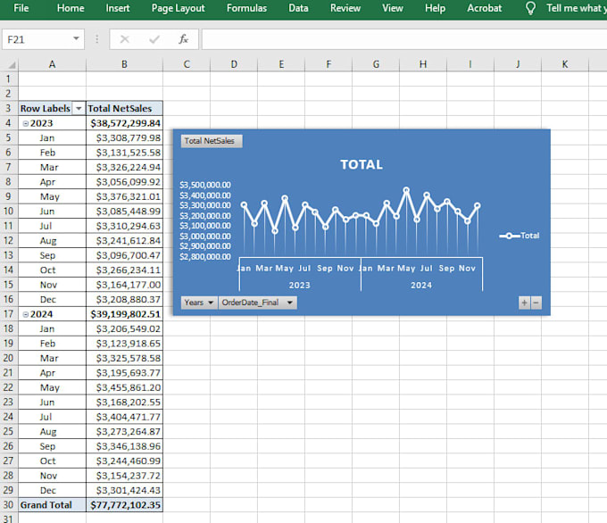Select column B header
607x523 pixels.
coord(124,64)
